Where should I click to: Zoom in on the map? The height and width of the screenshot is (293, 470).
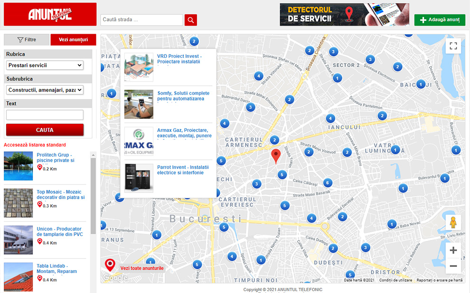(453, 250)
